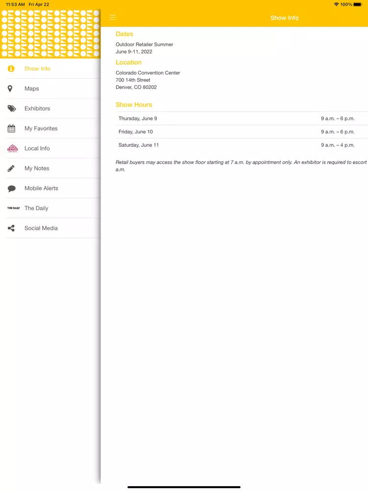
Task: Select Mobile Alerts label
Action: [x=41, y=188]
